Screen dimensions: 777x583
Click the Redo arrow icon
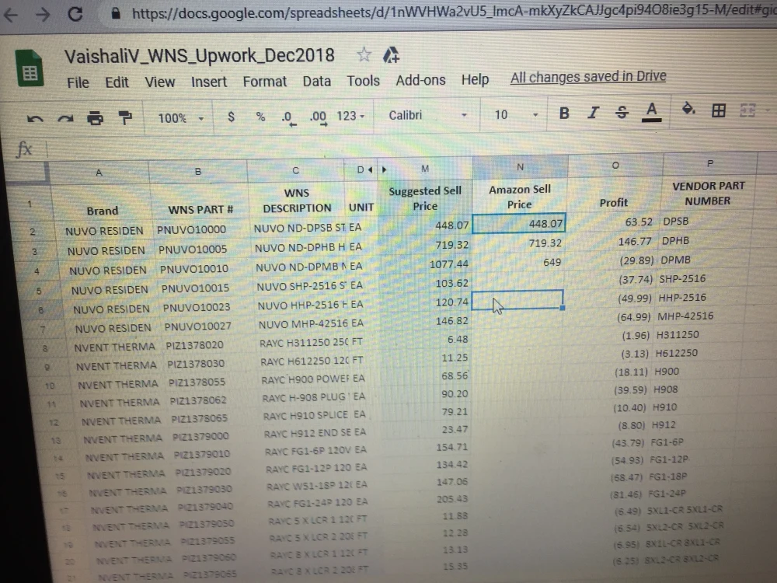point(65,119)
